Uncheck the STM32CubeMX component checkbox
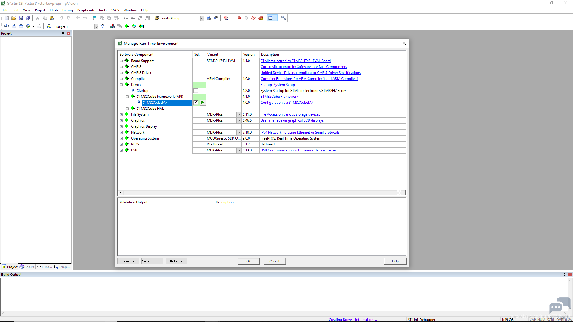This screenshot has width=573, height=322. (196, 103)
